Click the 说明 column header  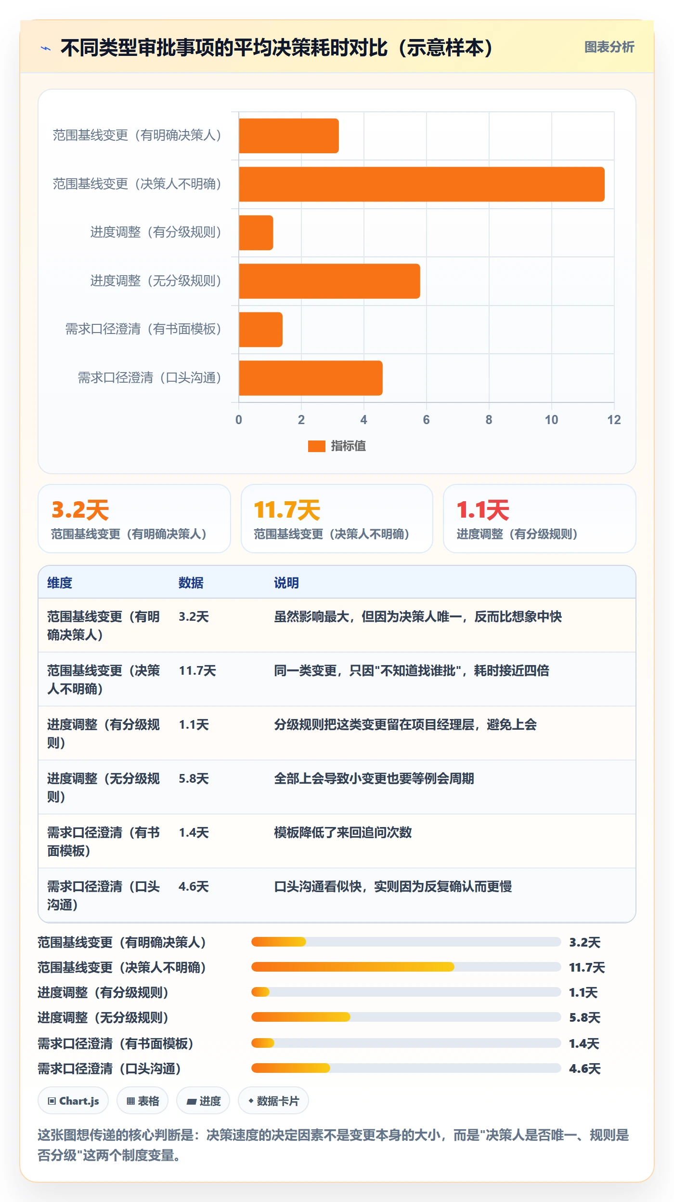pos(286,583)
